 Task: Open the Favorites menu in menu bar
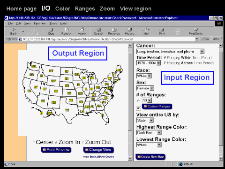40,23
